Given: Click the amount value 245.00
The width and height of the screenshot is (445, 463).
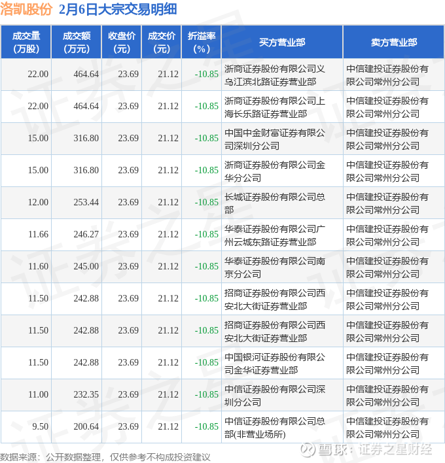Looking at the screenshot, I should point(86,266).
